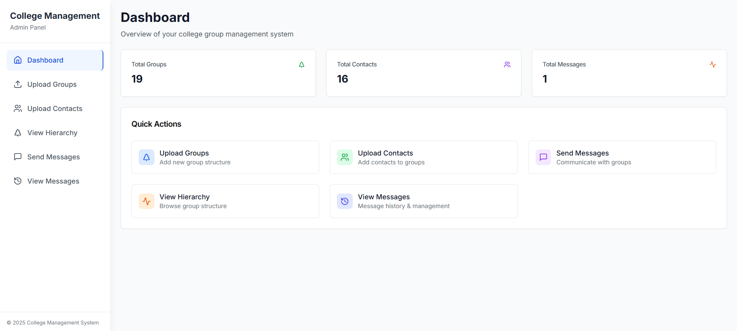
Task: Click the Admin Panel subtitle
Action: (28, 28)
